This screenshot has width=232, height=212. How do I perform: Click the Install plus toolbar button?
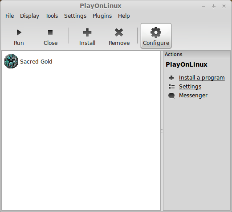click(x=87, y=36)
